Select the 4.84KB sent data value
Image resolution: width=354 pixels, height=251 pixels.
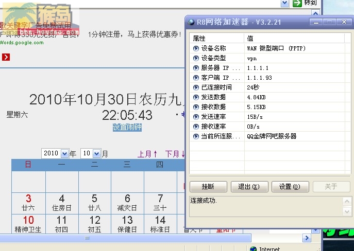pos(256,97)
